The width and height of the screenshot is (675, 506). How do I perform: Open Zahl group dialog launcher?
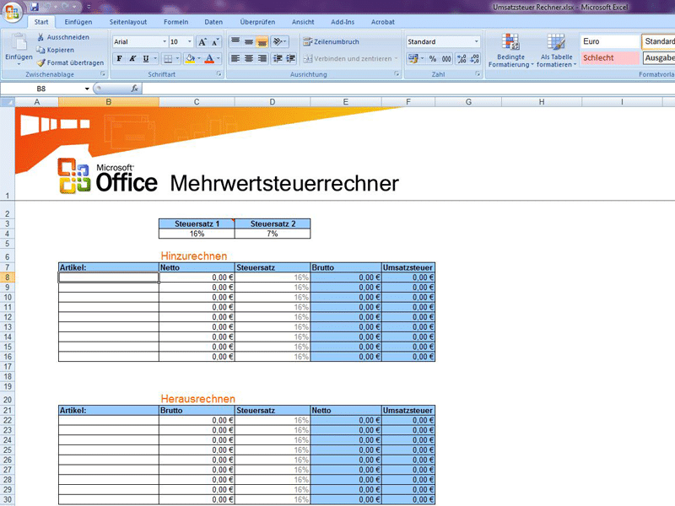point(478,74)
